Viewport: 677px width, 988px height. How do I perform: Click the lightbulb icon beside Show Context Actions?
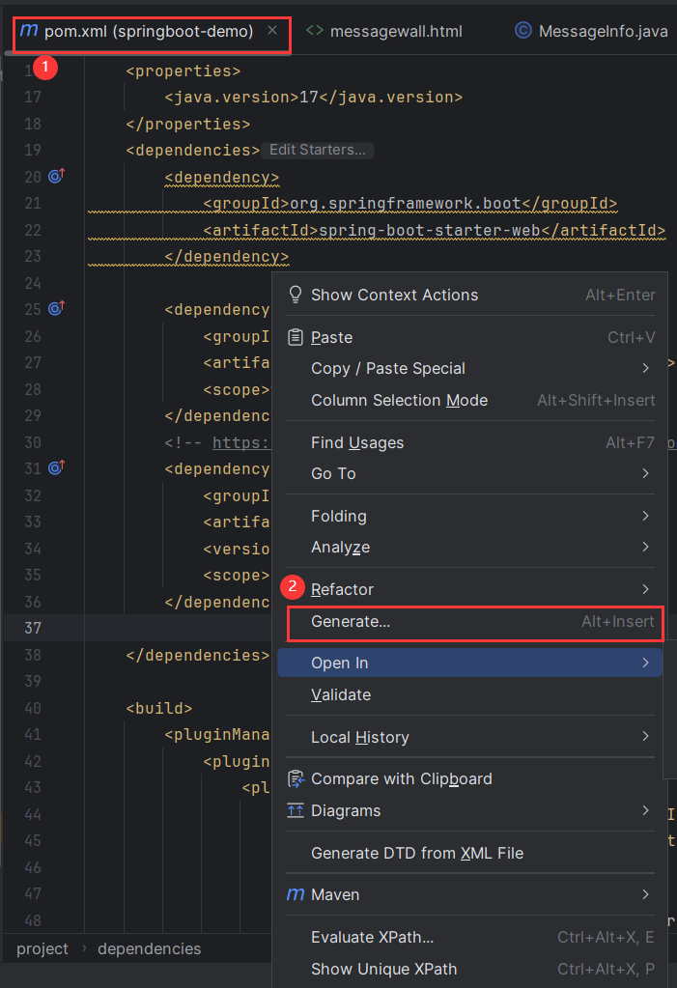pos(295,295)
